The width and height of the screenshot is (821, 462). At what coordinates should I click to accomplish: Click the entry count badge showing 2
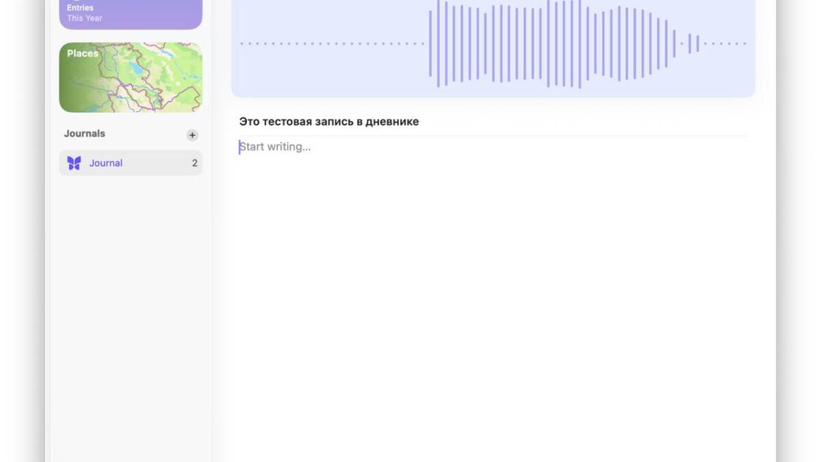(x=194, y=163)
